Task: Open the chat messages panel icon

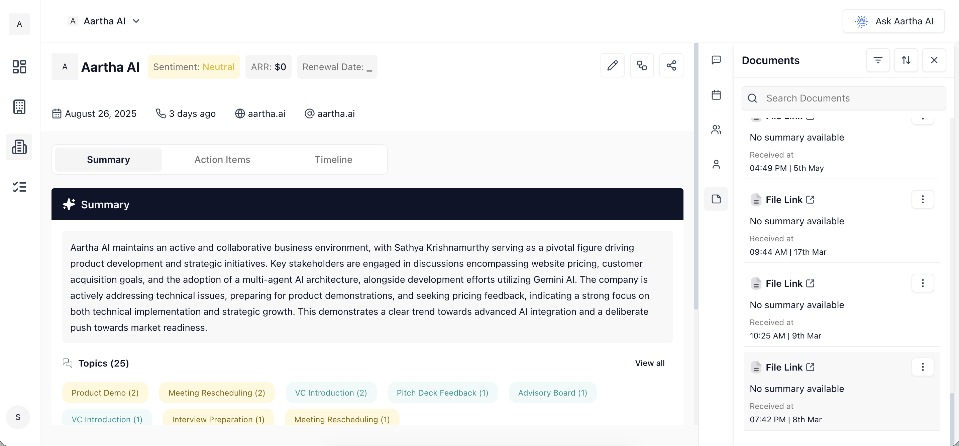Action: [x=716, y=60]
